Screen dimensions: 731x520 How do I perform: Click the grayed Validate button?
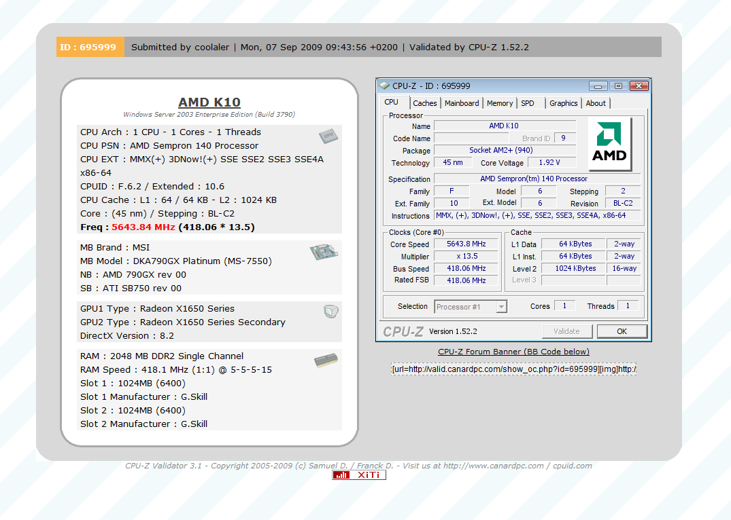click(567, 331)
